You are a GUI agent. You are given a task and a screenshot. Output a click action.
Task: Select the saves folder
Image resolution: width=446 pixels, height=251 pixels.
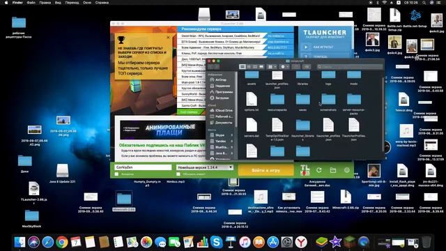tap(302, 102)
